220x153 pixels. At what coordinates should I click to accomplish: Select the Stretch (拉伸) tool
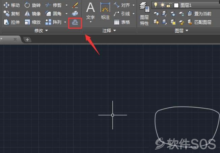pyautogui.click(x=11, y=22)
